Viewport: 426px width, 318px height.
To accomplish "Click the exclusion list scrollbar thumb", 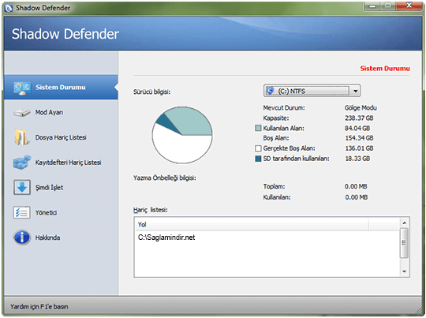I will pyautogui.click(x=404, y=243).
